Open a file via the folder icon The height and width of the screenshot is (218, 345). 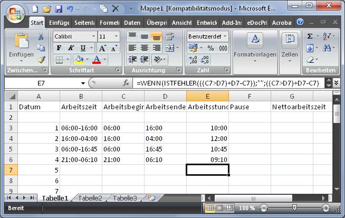pyautogui.click(x=47, y=9)
